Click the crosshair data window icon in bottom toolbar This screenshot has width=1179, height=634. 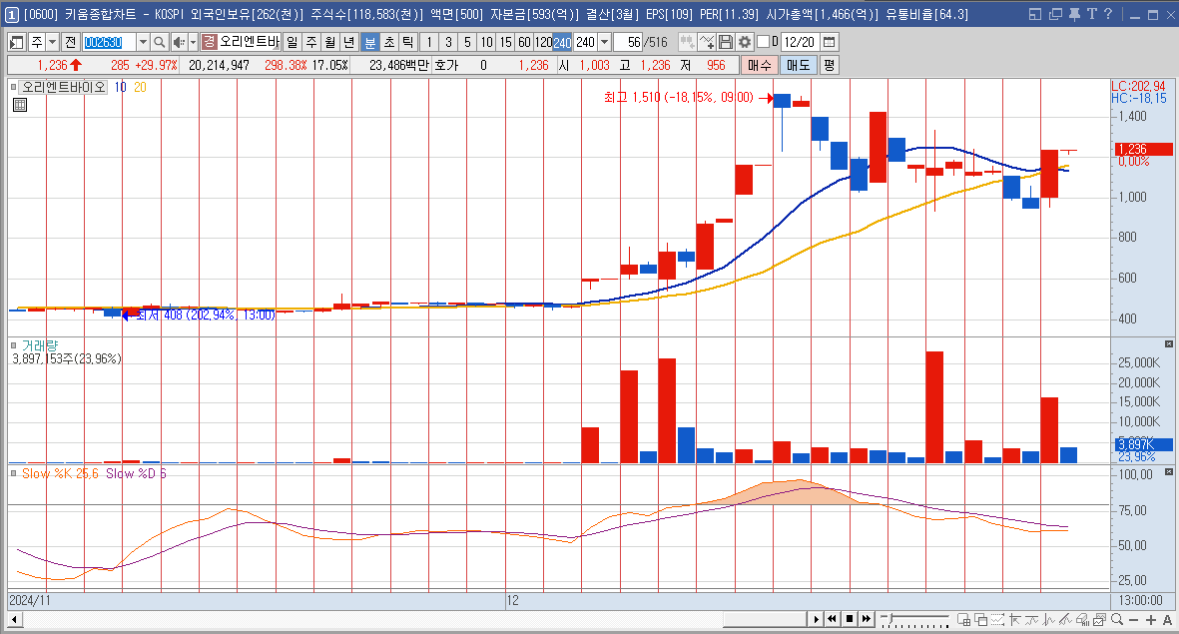(964, 620)
